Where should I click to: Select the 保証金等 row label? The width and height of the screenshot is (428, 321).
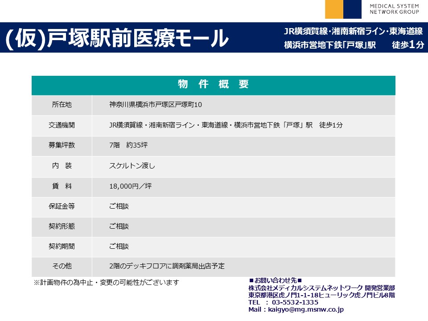click(x=62, y=206)
